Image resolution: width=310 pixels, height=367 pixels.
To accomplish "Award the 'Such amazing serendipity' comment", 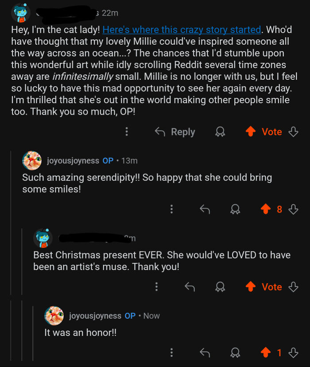I will [x=235, y=209].
